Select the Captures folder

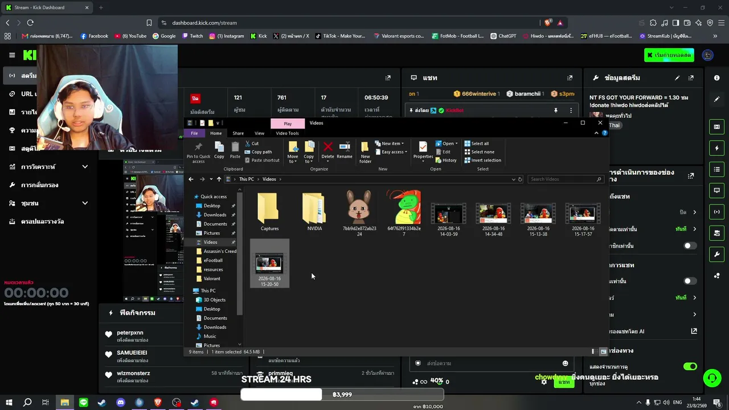pos(269,212)
